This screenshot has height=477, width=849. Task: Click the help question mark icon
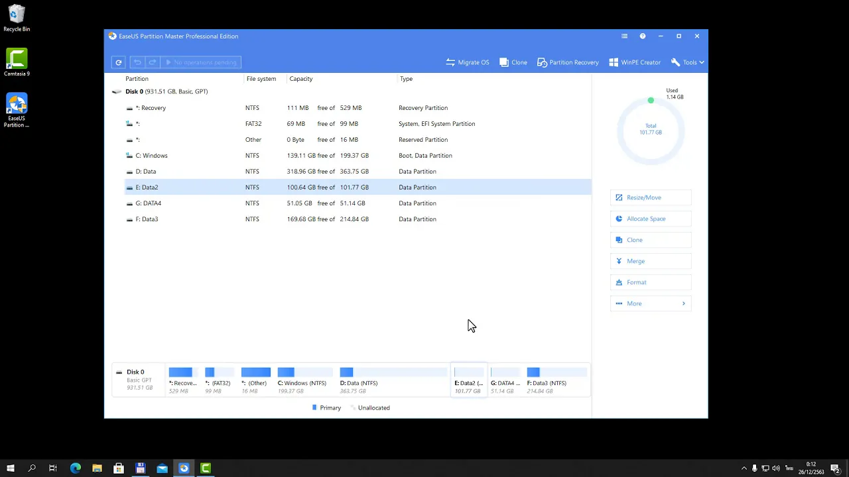pos(642,36)
